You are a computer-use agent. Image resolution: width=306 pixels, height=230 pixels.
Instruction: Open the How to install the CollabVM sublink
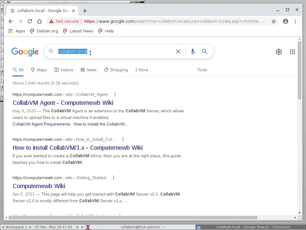[x=101, y=124]
